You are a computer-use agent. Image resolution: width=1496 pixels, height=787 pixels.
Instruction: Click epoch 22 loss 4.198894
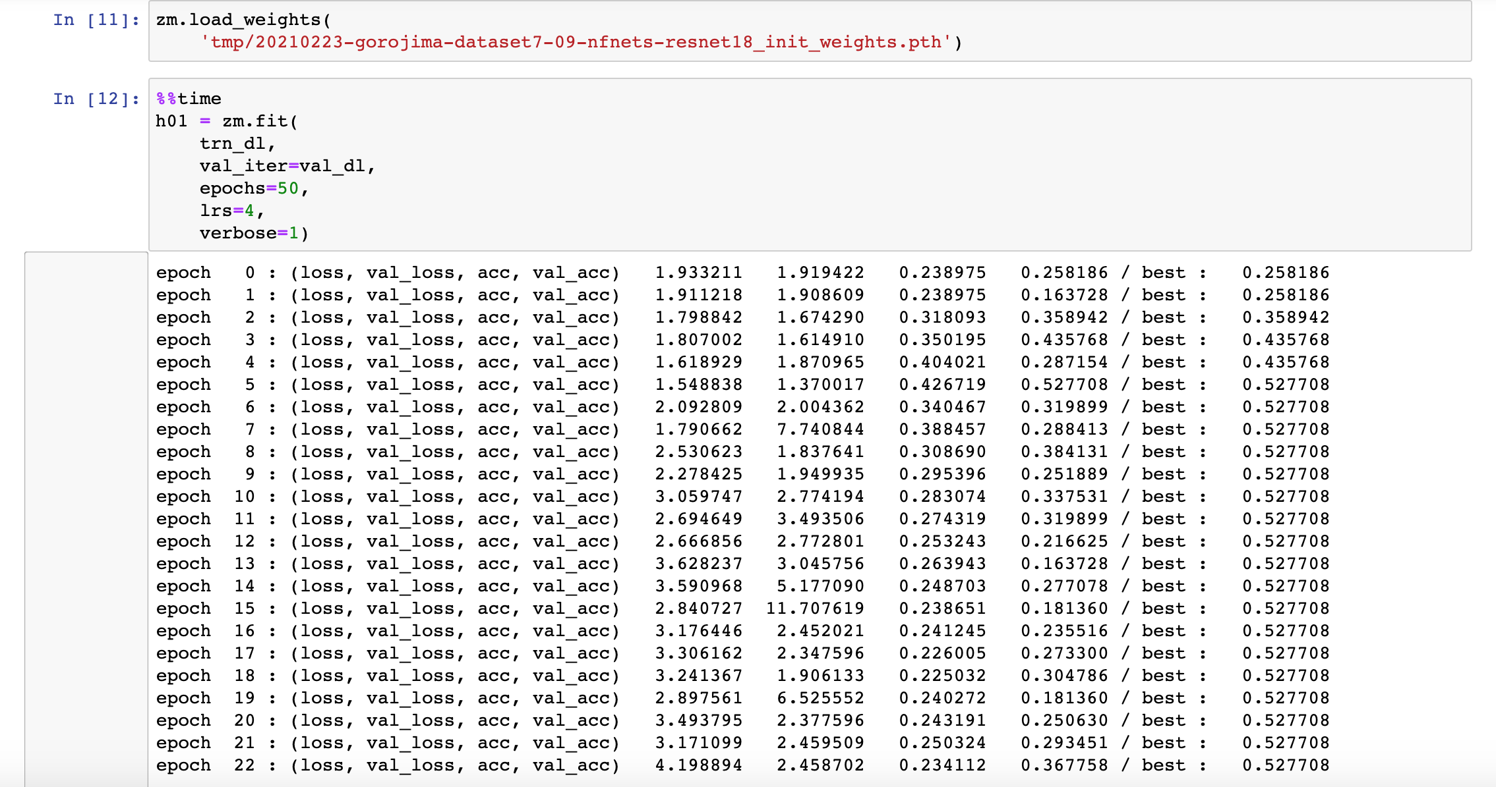(698, 765)
